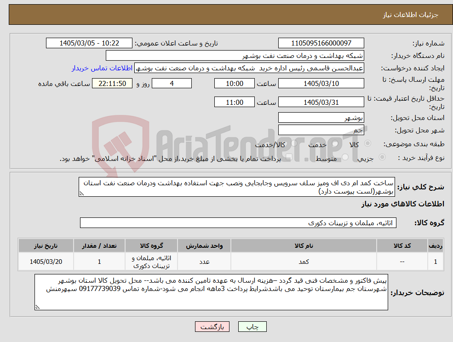Image resolution: width=453 pixels, height=342 pixels.
Task: Click the ردیف column header
Action: click(x=436, y=245)
